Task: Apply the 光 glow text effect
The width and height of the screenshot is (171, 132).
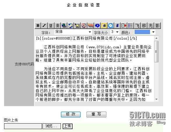Action: click(x=151, y=26)
